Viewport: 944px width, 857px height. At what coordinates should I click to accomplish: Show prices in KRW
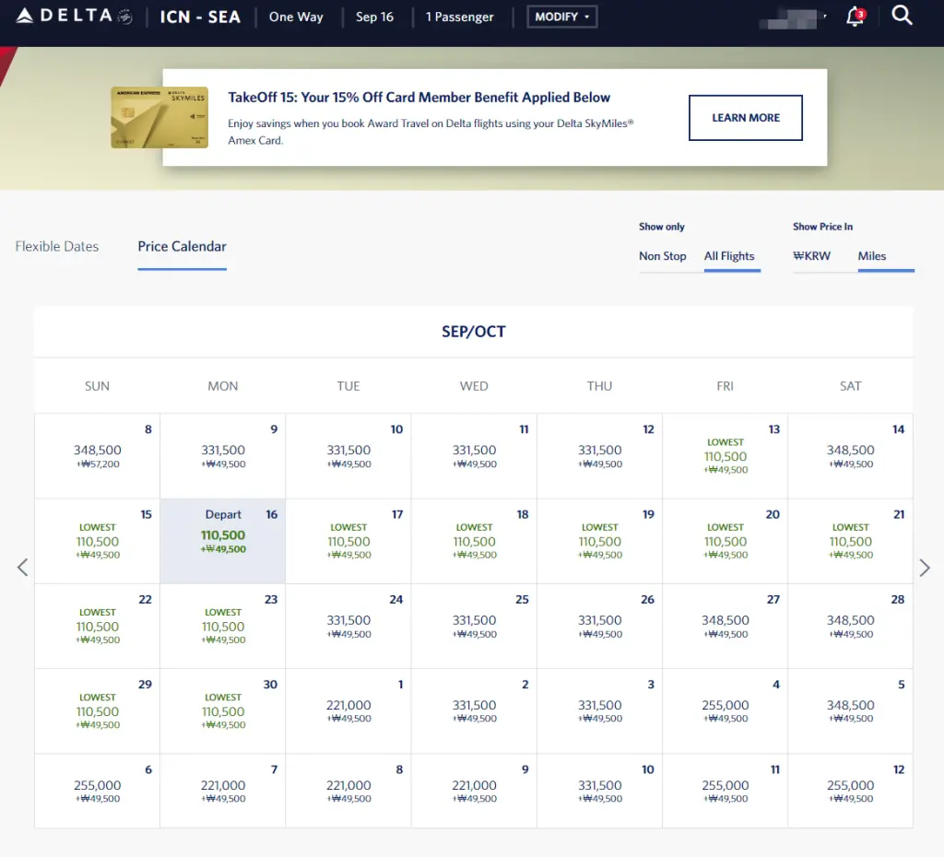click(811, 256)
